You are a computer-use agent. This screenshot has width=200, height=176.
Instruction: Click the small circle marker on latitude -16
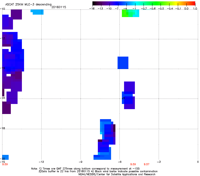click(123, 98)
